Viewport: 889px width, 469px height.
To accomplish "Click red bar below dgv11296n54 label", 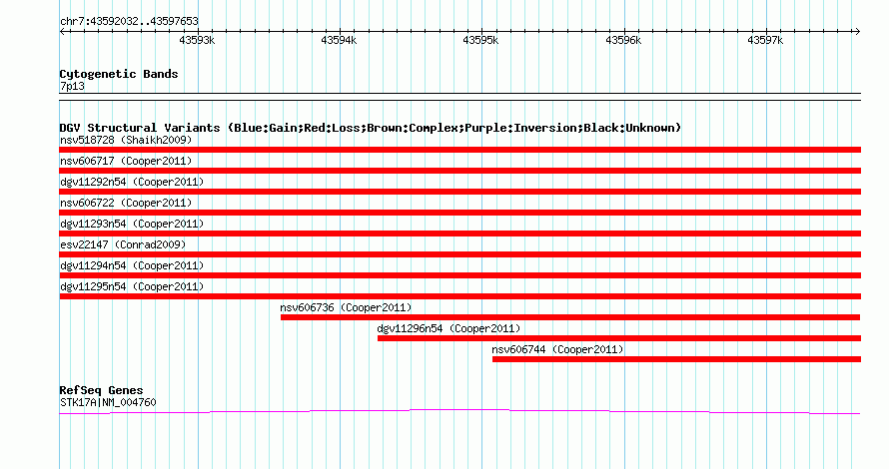I will point(619,338).
